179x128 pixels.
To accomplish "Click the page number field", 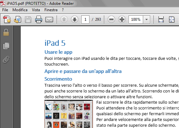I will [x=85, y=20].
